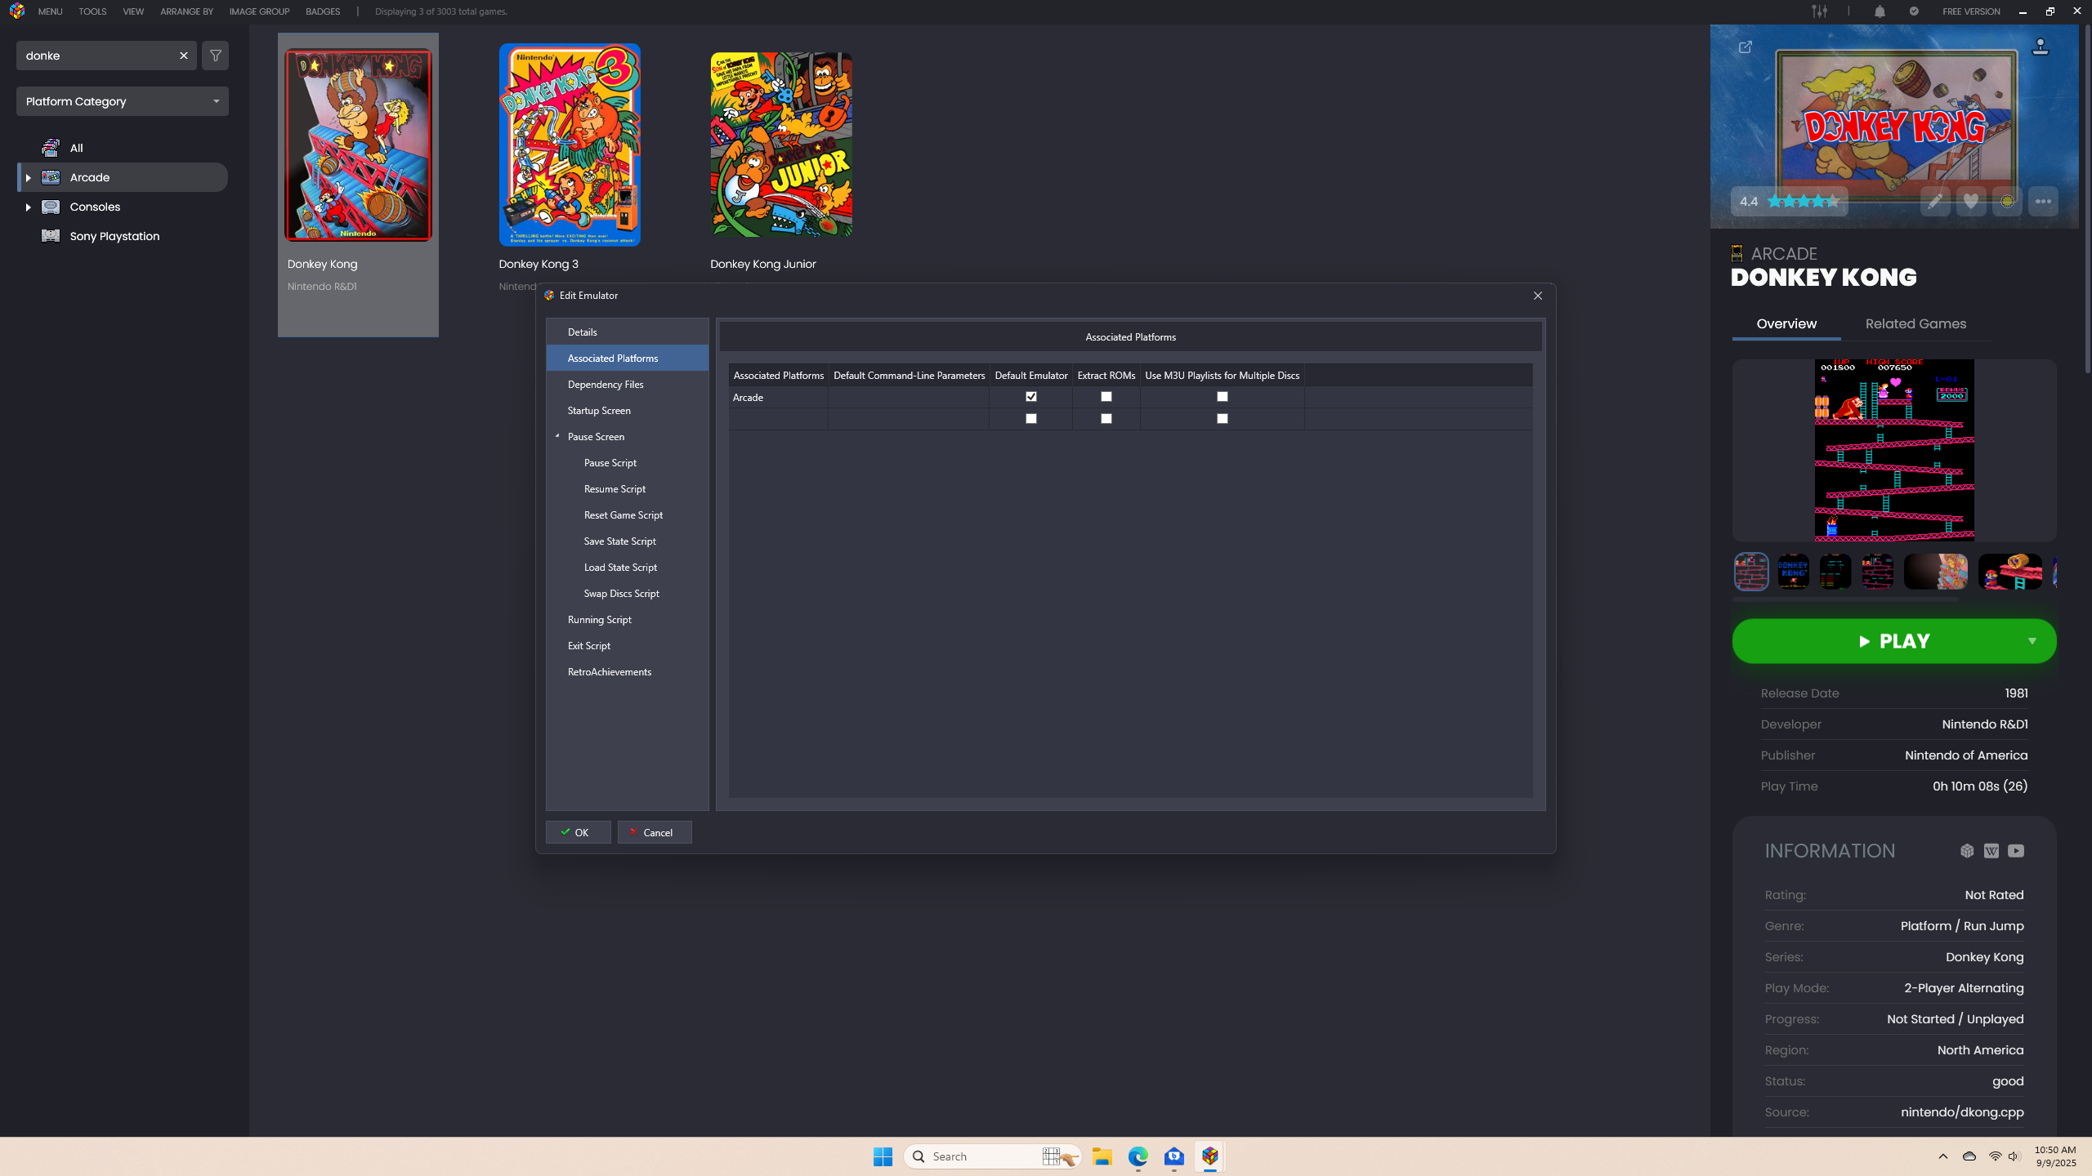Open YouTube video icon in Information
The width and height of the screenshot is (2092, 1176).
2016,851
